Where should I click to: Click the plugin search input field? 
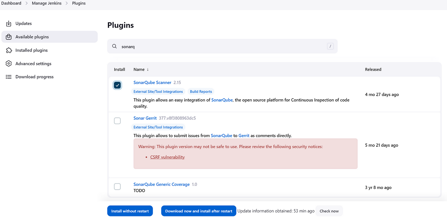click(222, 46)
